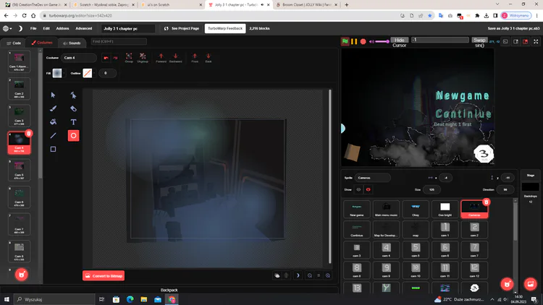Pause the running project
This screenshot has height=305, width=543.
coord(354,41)
